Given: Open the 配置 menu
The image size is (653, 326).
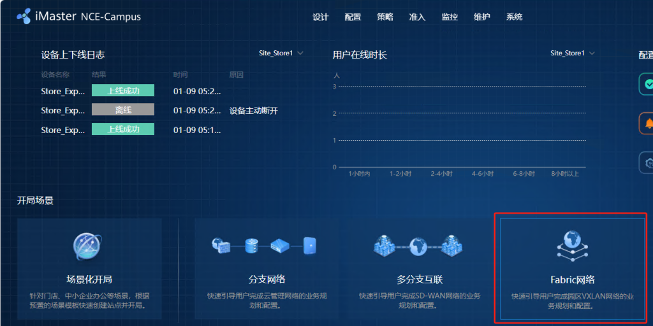Looking at the screenshot, I should coord(353,17).
